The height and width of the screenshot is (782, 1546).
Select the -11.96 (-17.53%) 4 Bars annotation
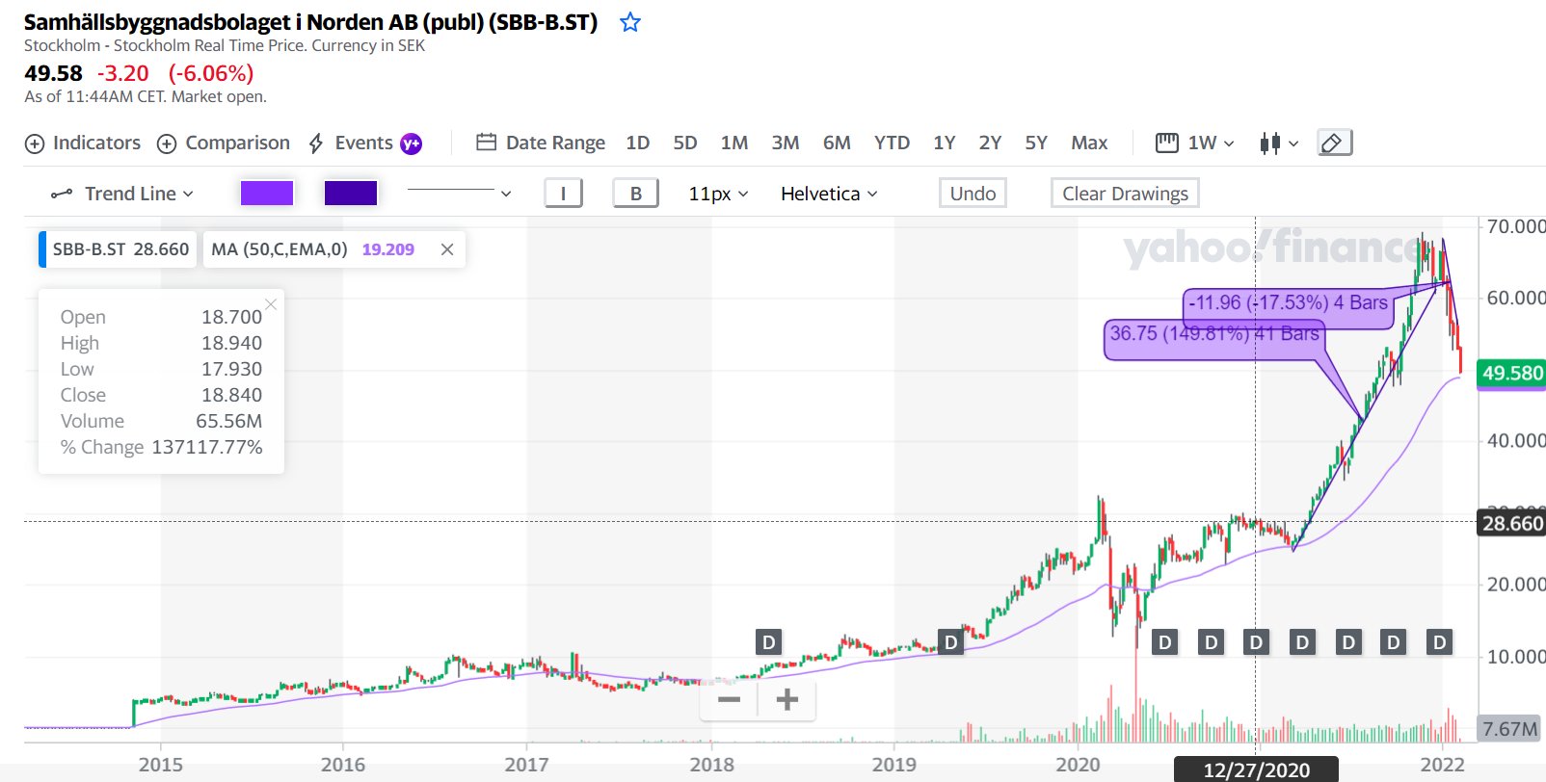pos(1290,302)
